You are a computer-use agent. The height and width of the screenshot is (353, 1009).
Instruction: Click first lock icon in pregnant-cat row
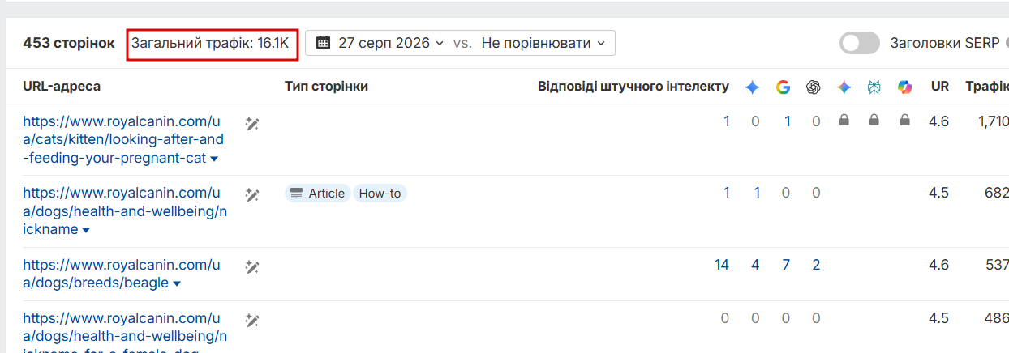tap(844, 121)
